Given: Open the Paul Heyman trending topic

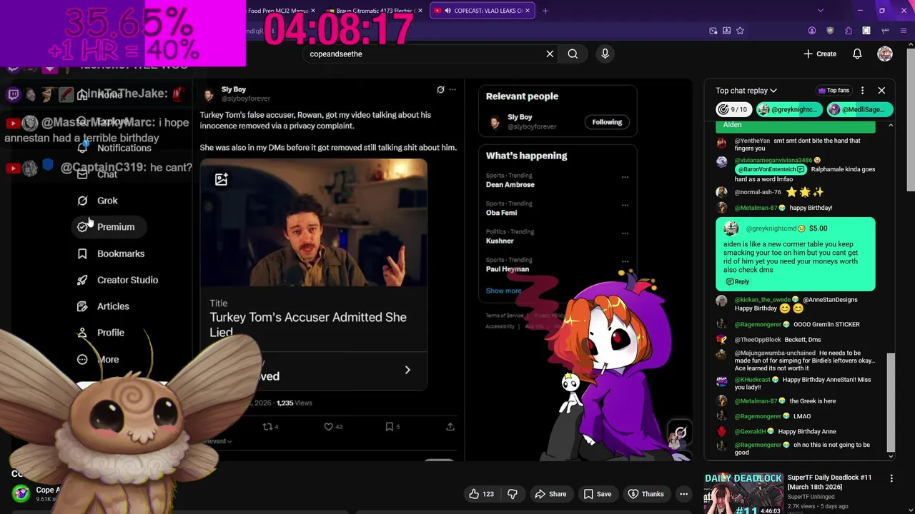Looking at the screenshot, I should click(x=508, y=269).
